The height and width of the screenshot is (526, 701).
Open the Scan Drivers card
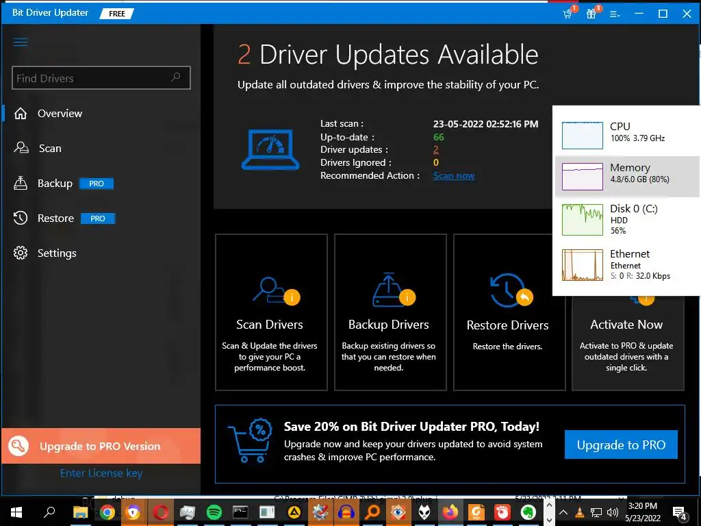click(271, 312)
